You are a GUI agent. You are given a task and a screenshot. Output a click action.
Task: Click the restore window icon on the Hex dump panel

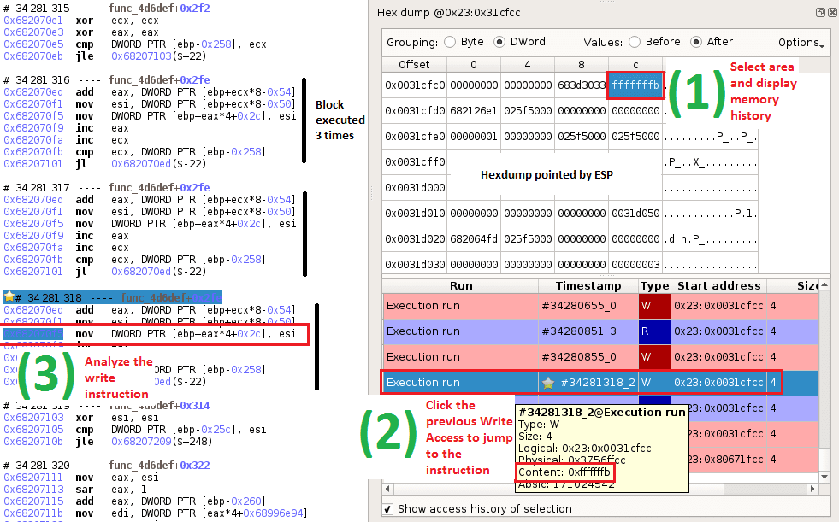(819, 12)
